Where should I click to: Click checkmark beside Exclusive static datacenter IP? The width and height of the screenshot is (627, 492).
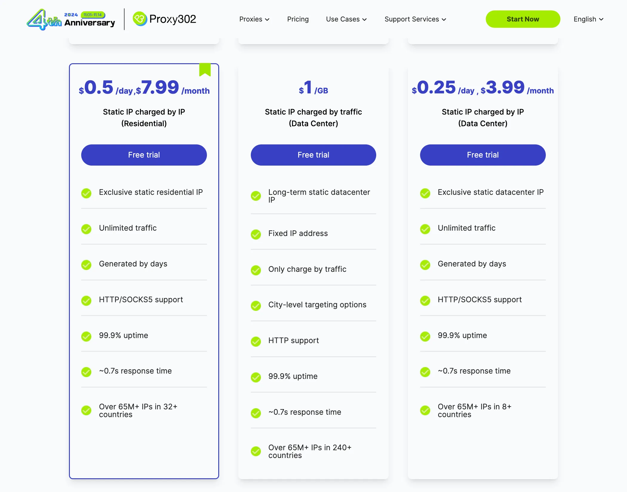425,193
